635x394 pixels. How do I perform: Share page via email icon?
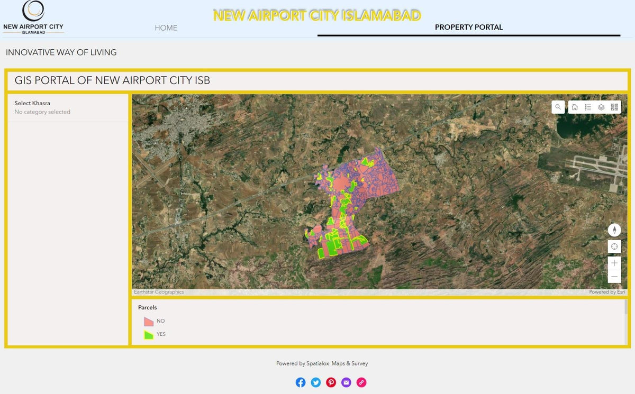pyautogui.click(x=346, y=382)
